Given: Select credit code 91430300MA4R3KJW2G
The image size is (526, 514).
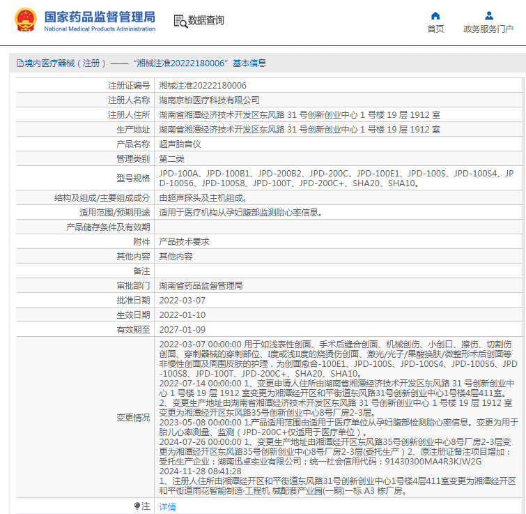Looking at the screenshot, I should tap(433, 461).
